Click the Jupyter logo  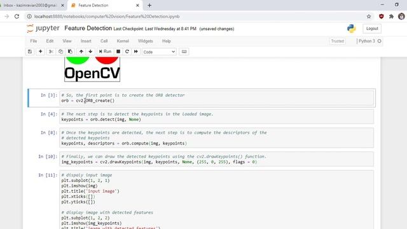pyautogui.click(x=43, y=28)
